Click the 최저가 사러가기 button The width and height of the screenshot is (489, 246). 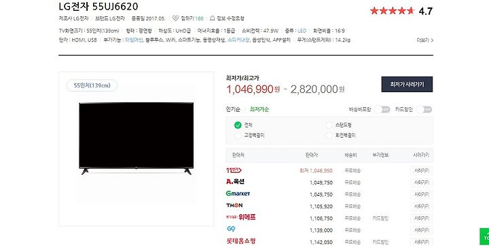[x=407, y=84]
